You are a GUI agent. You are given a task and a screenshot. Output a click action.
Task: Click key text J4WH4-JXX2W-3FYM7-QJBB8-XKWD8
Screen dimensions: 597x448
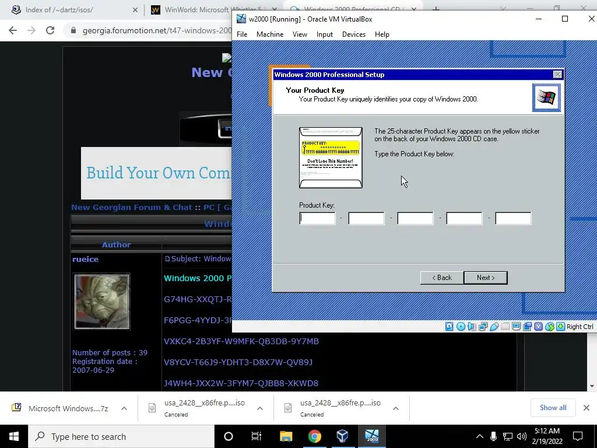tap(241, 383)
